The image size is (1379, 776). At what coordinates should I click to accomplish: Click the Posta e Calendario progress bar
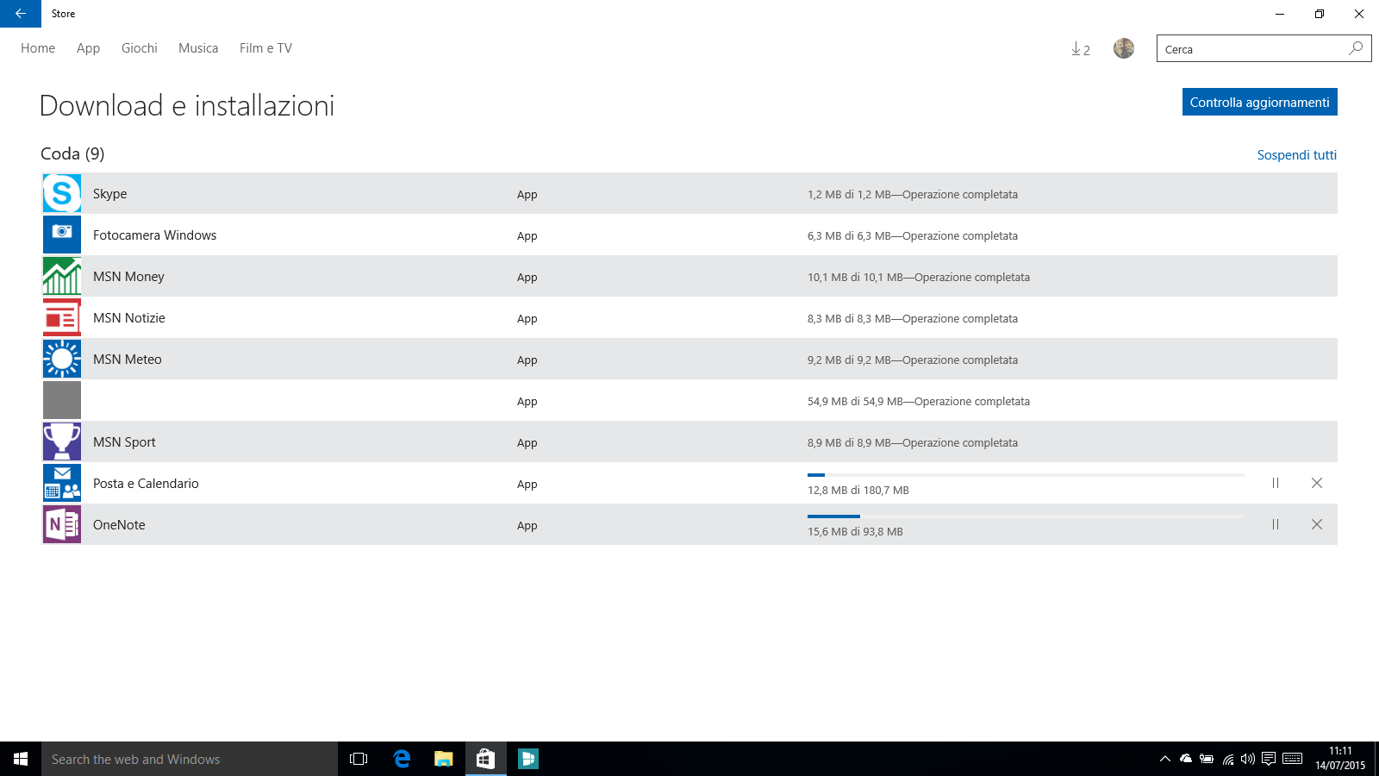tap(1026, 475)
